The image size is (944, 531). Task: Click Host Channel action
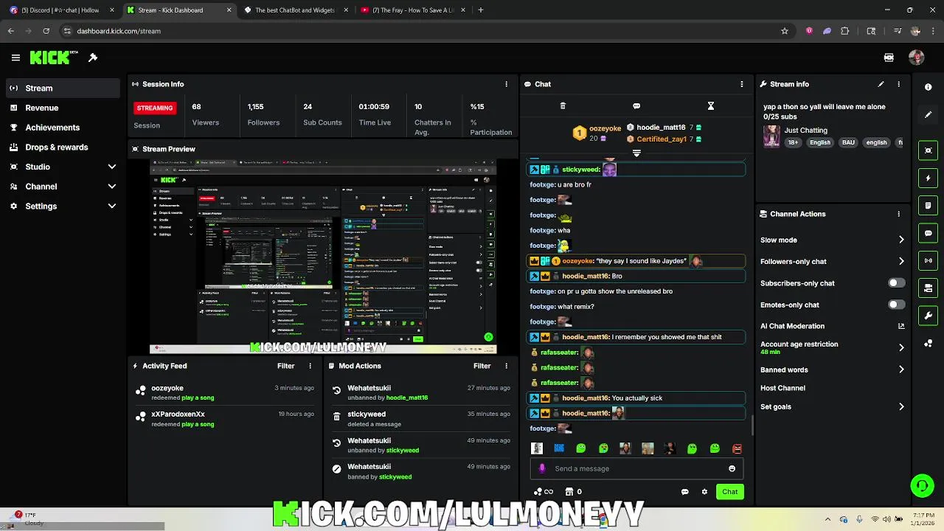click(782, 388)
